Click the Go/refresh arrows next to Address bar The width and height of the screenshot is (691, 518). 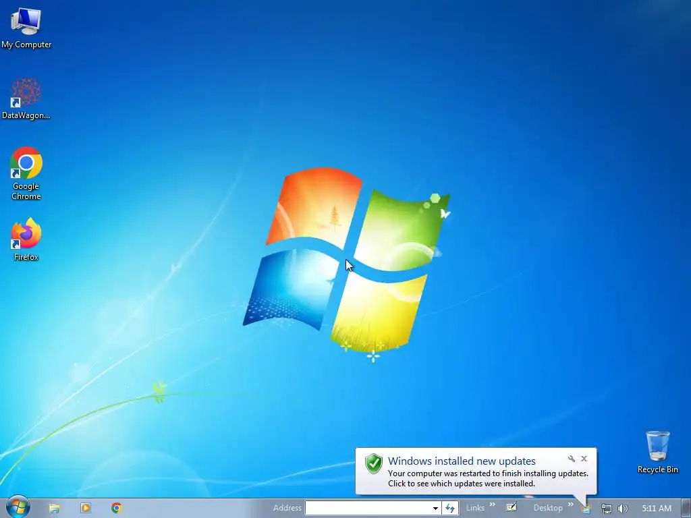(x=450, y=508)
